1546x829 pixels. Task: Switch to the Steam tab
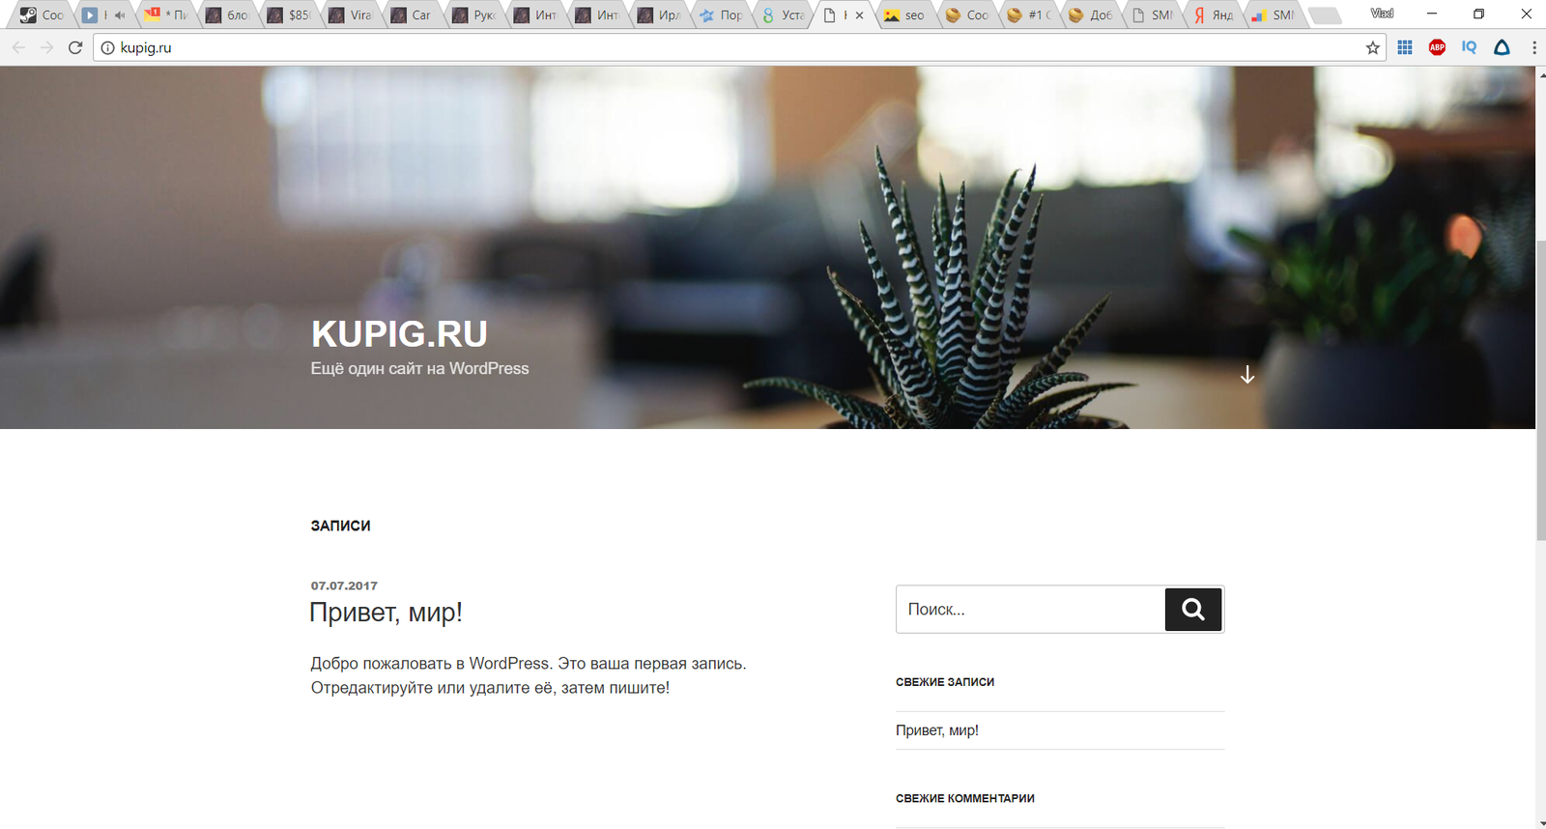[x=41, y=15]
